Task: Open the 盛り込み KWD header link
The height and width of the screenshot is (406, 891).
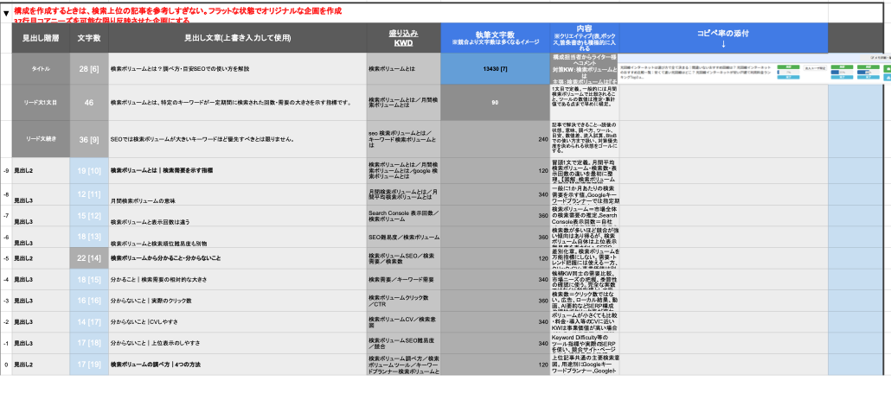Action: pyautogui.click(x=403, y=38)
